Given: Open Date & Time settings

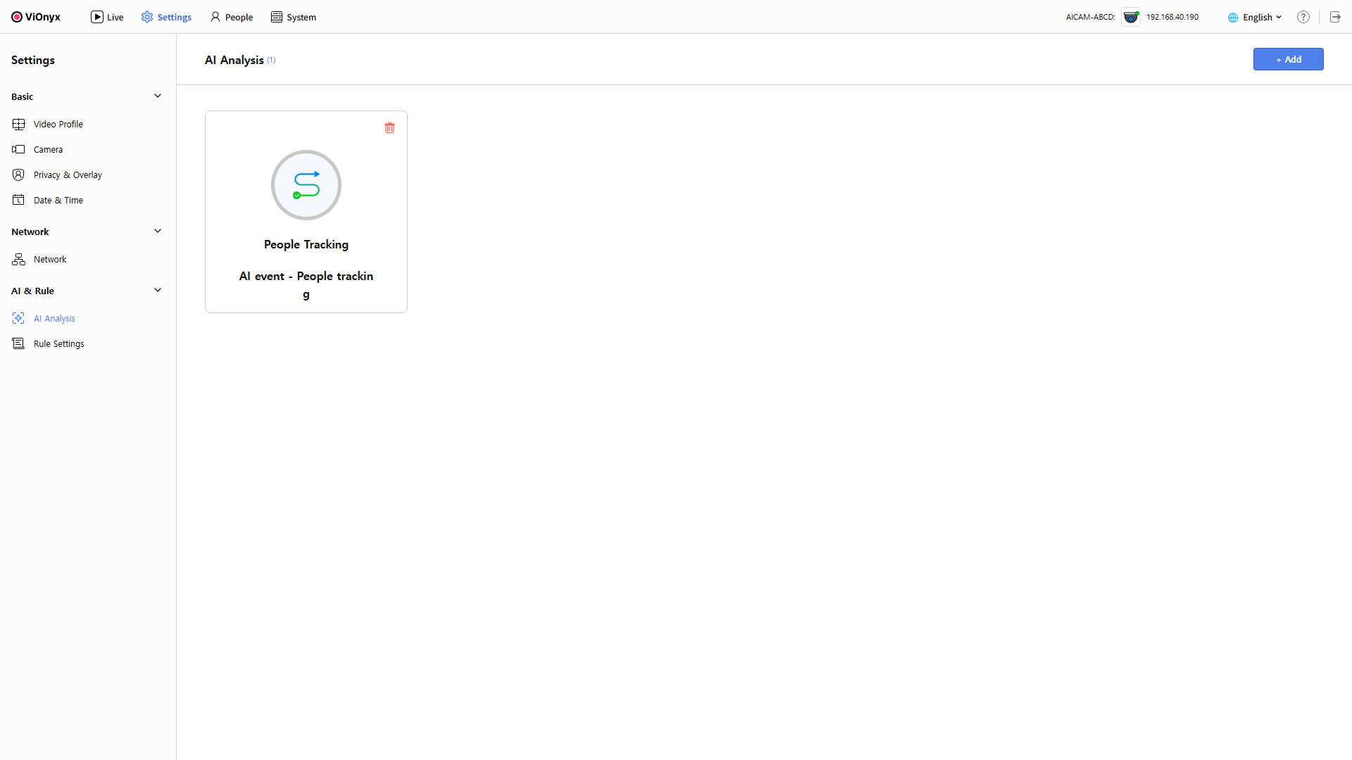Looking at the screenshot, I should tap(58, 200).
